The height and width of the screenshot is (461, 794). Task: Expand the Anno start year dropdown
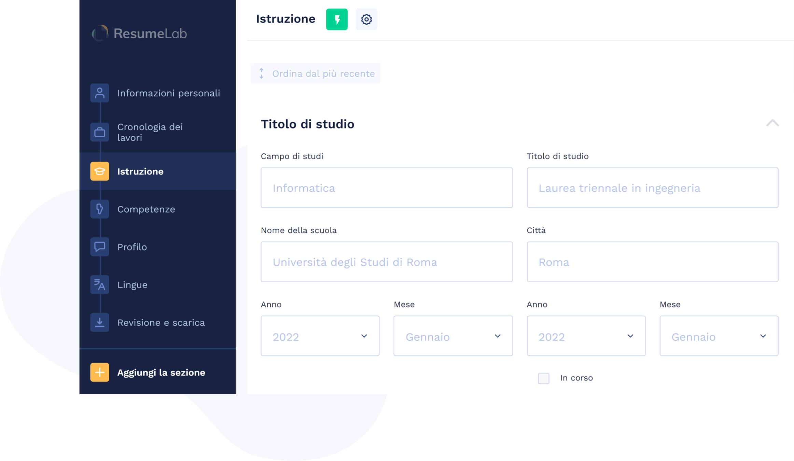click(320, 336)
